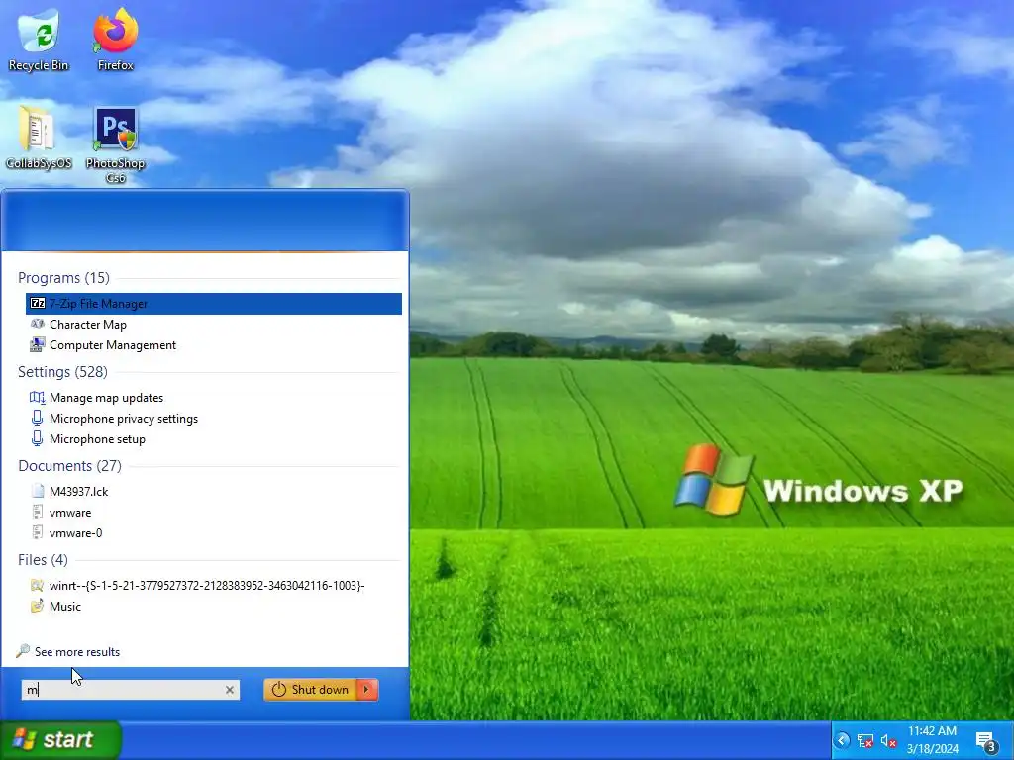Viewport: 1014px width, 760px height.
Task: Expand the Settings (528) results header
Action: pyautogui.click(x=62, y=372)
